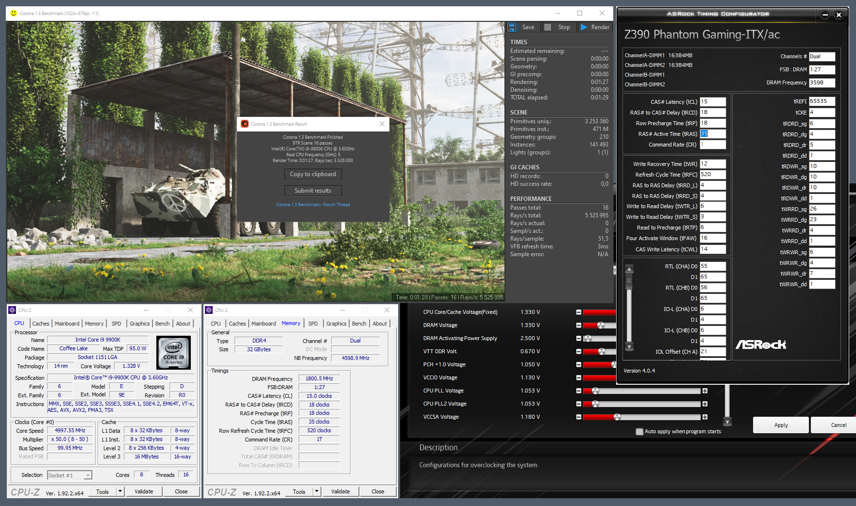Decrease CPU PLL Voltage with minus icon
The height and width of the screenshot is (506, 856).
click(579, 391)
